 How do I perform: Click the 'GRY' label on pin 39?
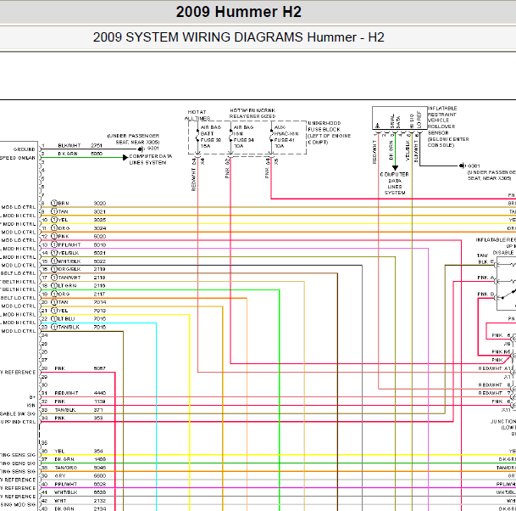tap(60, 475)
